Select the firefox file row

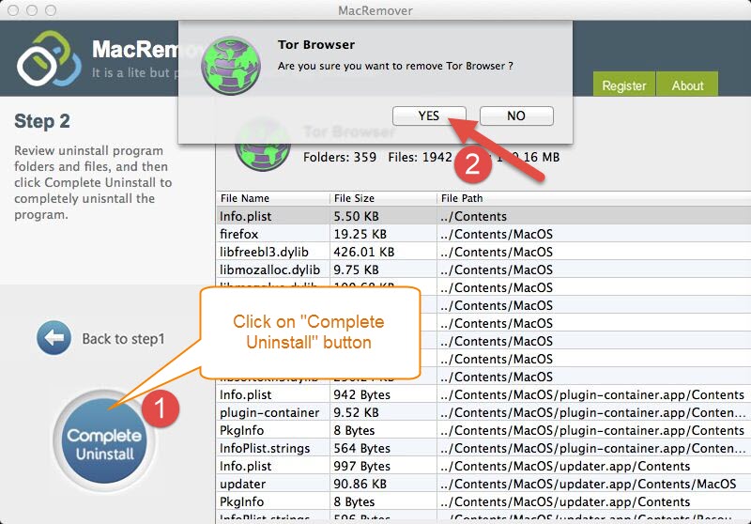pos(483,234)
